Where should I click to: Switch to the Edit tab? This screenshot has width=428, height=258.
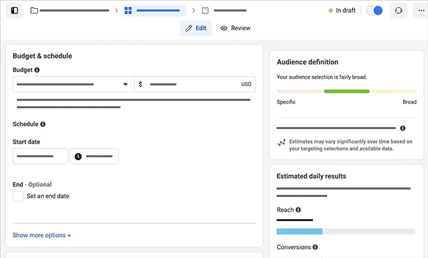196,28
